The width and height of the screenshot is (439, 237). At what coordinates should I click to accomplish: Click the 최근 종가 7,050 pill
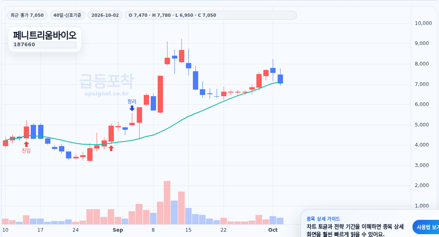point(27,15)
